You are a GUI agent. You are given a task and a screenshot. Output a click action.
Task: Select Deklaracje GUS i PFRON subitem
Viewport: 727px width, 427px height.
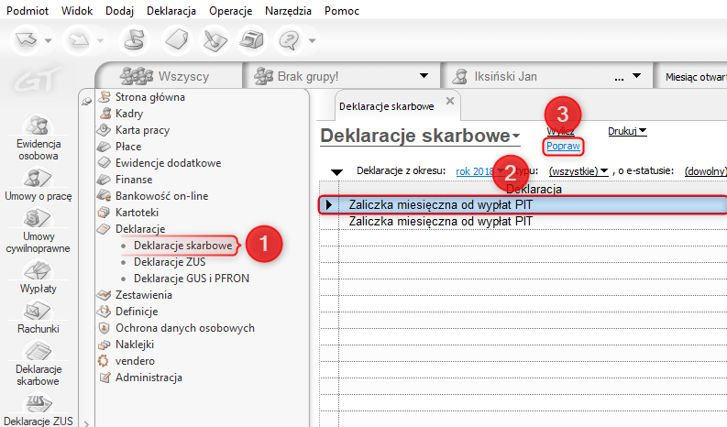(191, 279)
